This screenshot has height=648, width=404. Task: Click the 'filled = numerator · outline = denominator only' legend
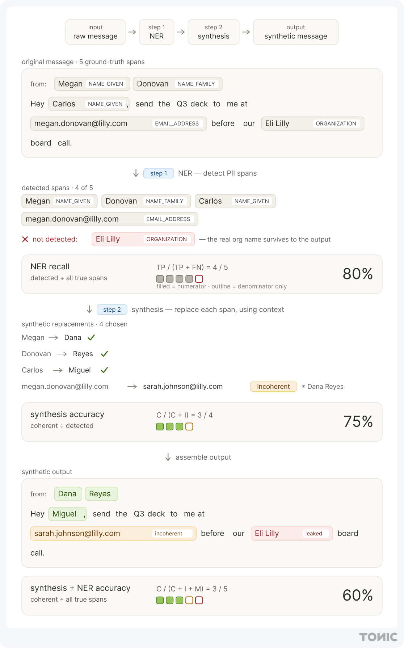(x=222, y=286)
